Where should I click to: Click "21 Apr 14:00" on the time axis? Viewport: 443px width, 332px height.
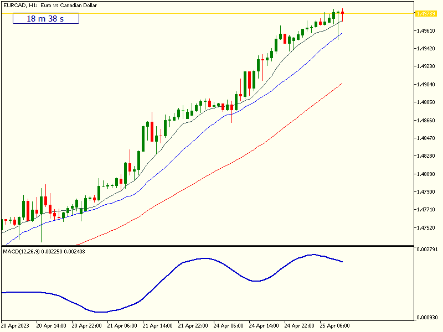pyautogui.click(x=157, y=326)
